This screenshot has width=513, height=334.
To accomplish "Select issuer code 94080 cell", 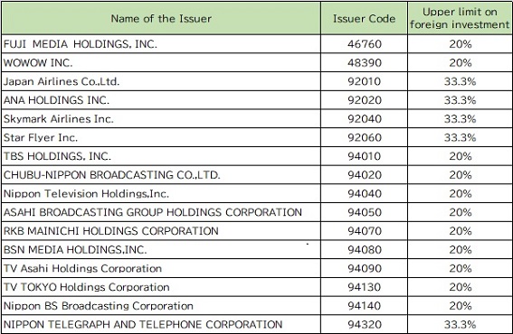I will tap(364, 250).
